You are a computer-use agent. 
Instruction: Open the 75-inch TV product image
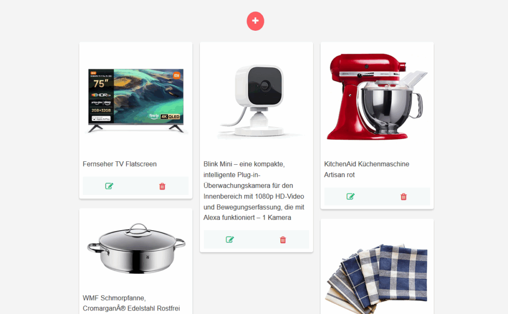136,101
